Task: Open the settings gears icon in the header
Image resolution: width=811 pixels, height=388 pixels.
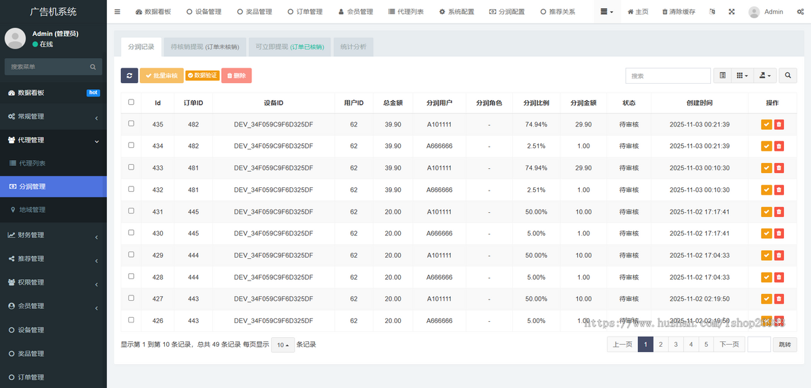Action: point(800,11)
